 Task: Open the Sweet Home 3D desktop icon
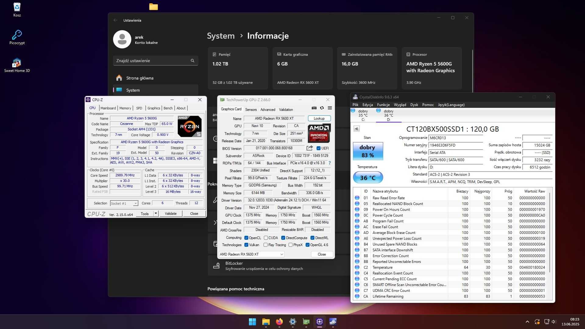pyautogui.click(x=17, y=65)
